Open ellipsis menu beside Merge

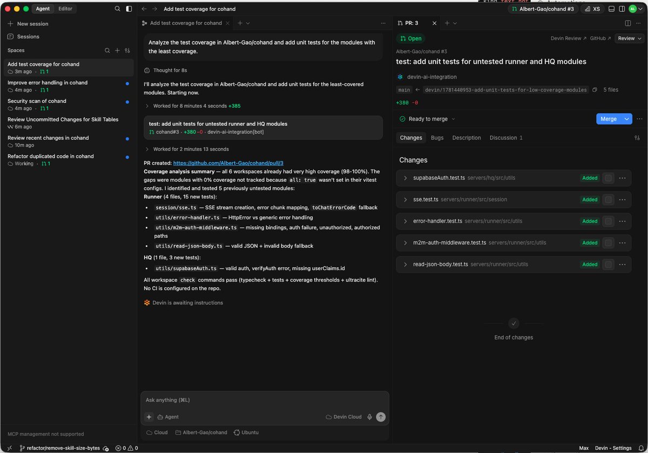point(639,119)
